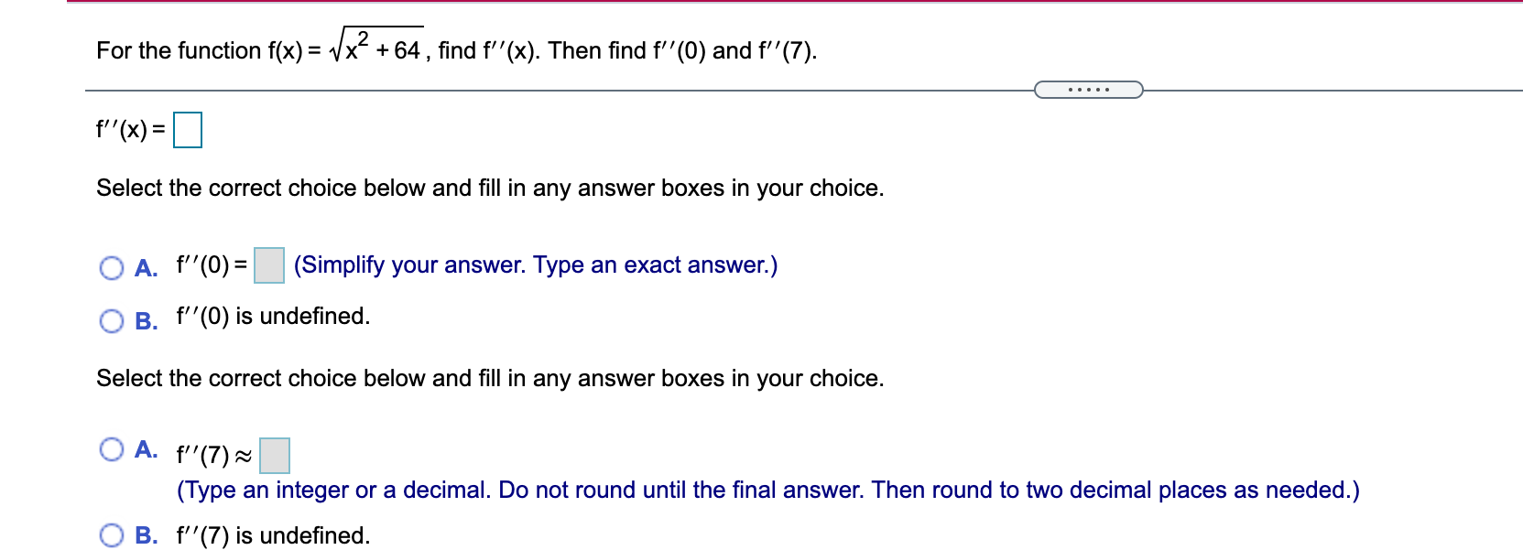Click the 'Simplify your answer' hint text
The image size is (1523, 550).
[x=536, y=266]
